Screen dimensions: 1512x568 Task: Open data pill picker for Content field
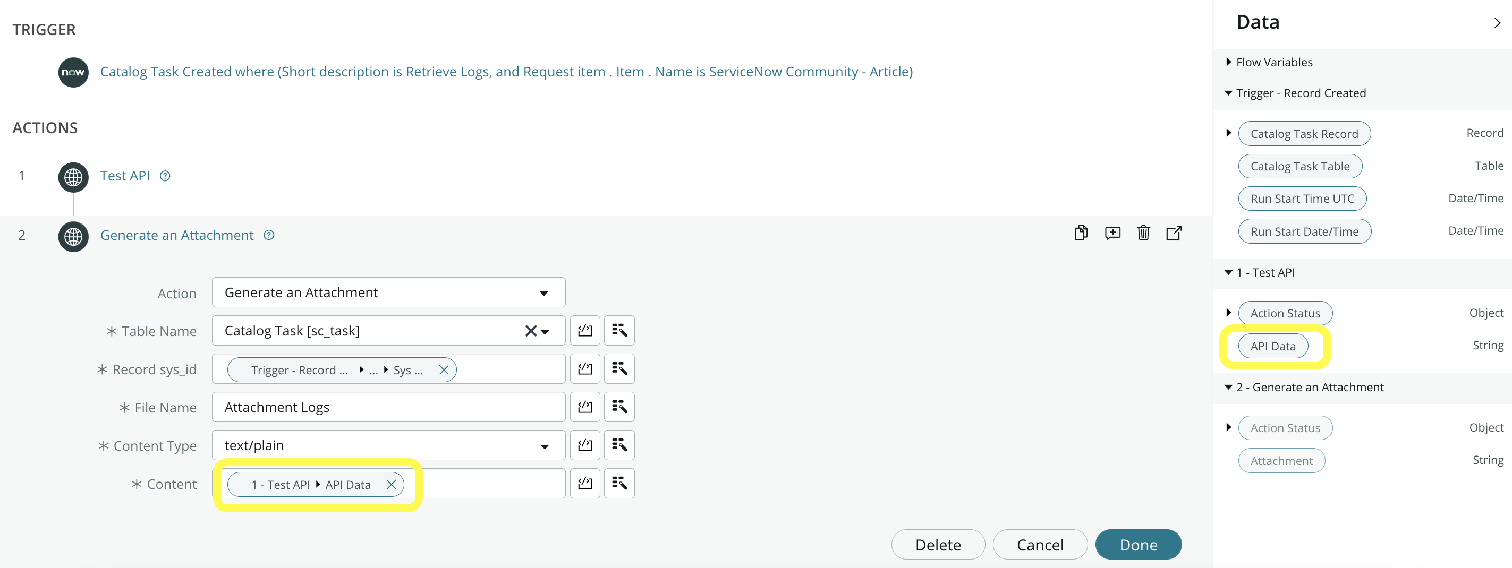click(619, 484)
